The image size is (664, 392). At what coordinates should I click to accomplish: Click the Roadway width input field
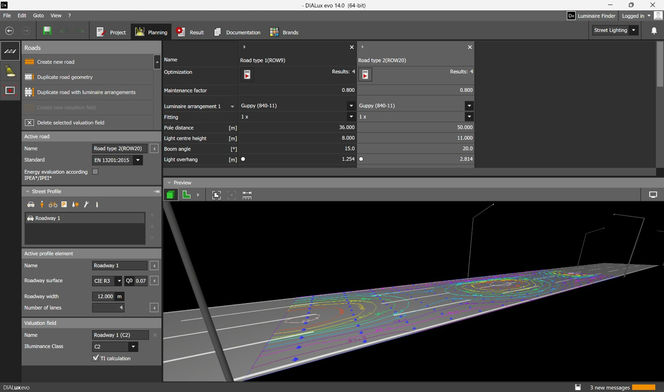coord(103,296)
